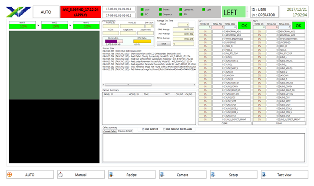Toggle the USE INSPECT checkbox

coord(143,129)
